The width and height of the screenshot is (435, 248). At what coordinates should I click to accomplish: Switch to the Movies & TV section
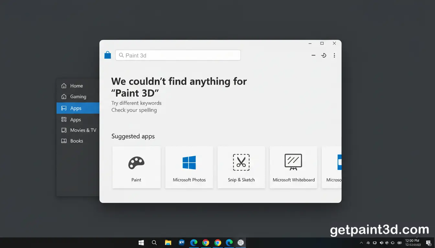click(79, 130)
